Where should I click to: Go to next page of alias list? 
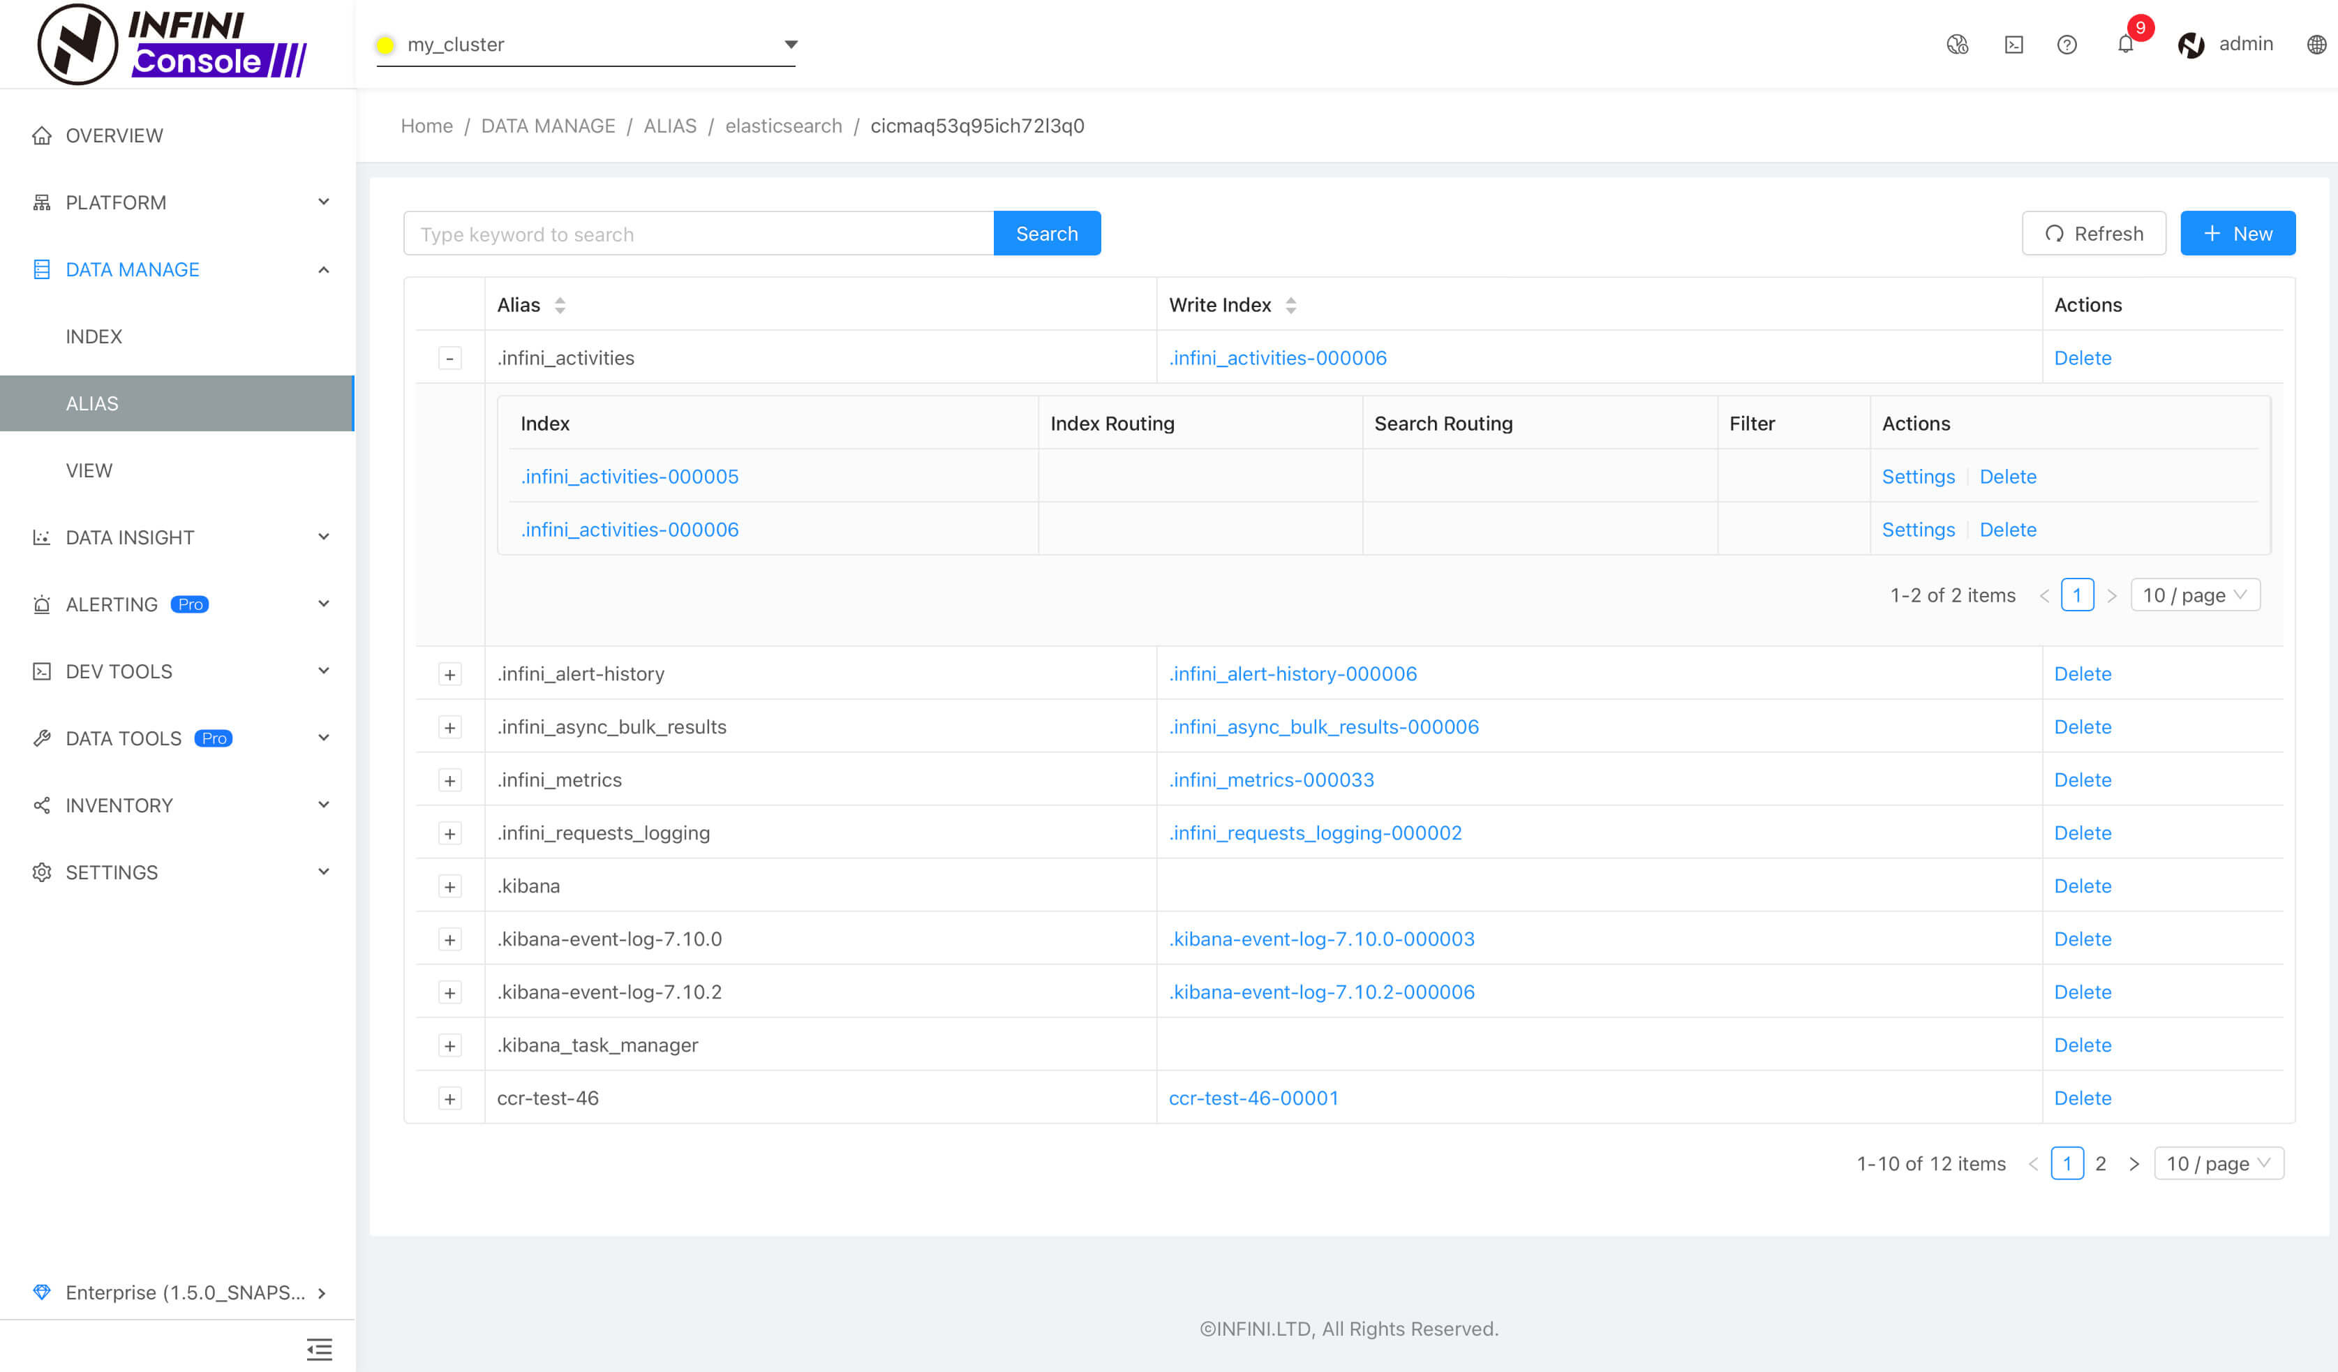[x=2134, y=1163]
